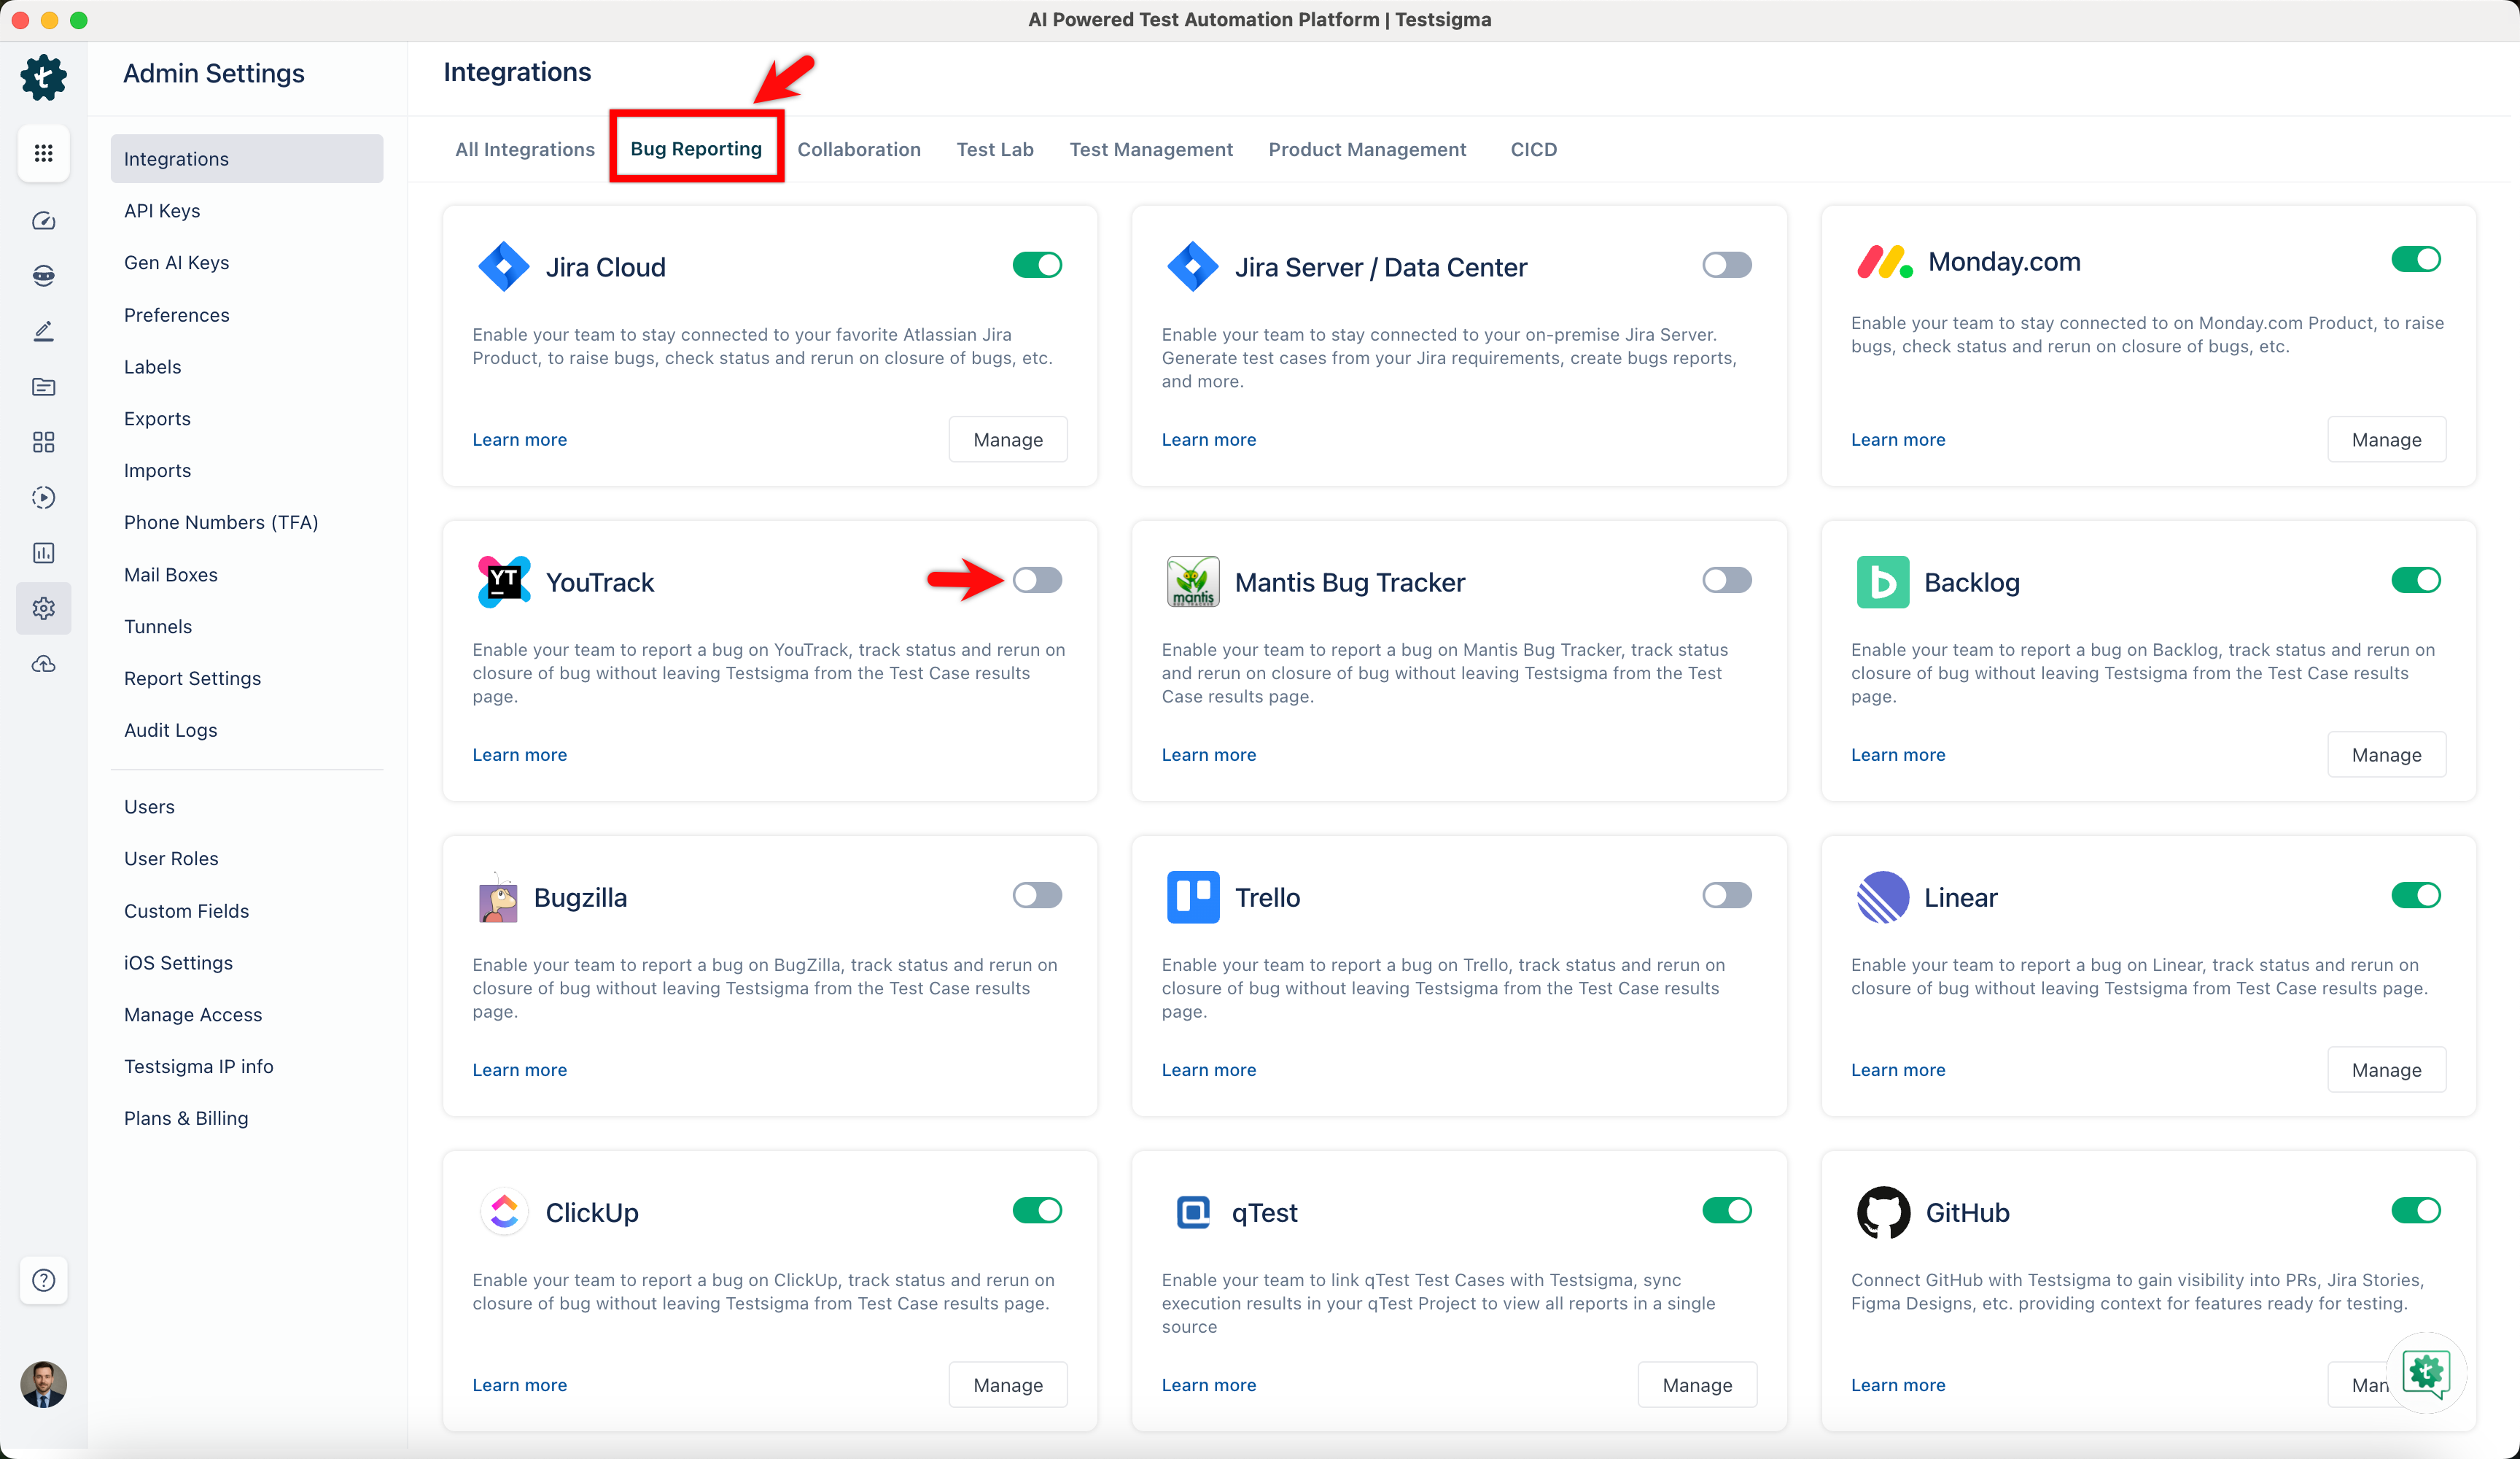
Task: Disable the Linear integration toggle
Action: coord(2416,896)
